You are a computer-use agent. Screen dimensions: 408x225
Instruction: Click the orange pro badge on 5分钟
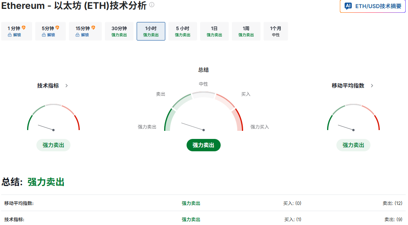[58, 27]
